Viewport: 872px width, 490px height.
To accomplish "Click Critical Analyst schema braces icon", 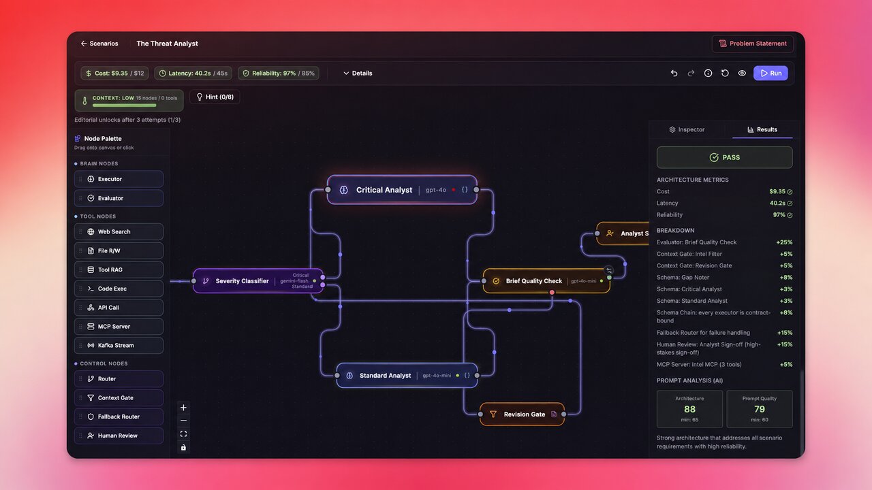I will 465,190.
